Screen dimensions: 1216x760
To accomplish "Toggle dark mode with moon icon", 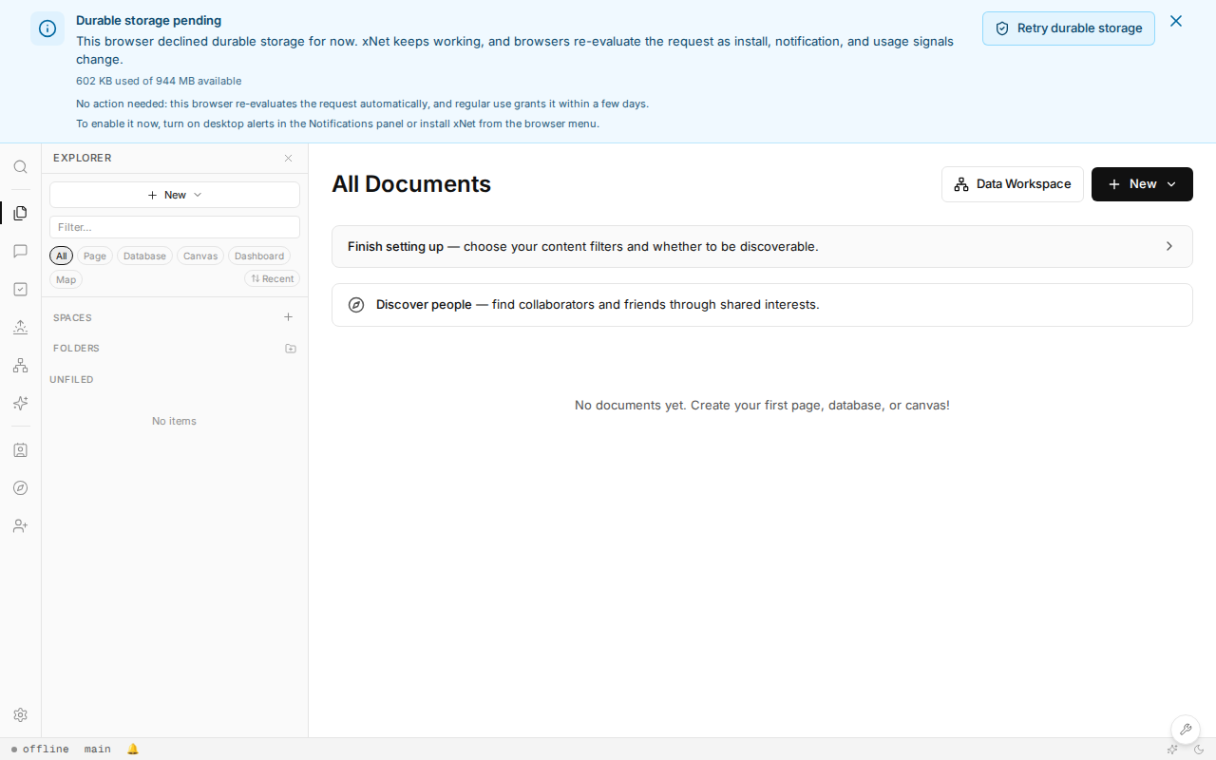I will click(1199, 750).
